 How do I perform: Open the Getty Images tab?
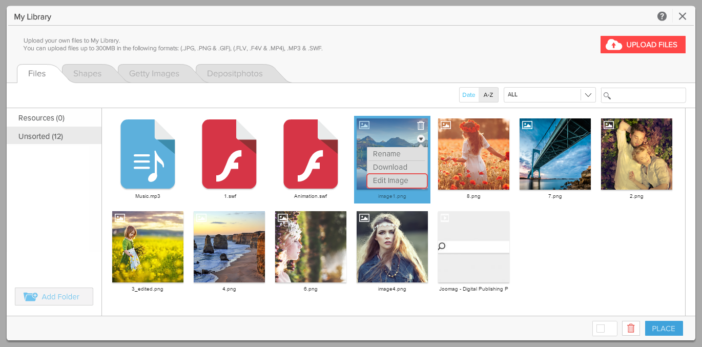pyautogui.click(x=154, y=73)
